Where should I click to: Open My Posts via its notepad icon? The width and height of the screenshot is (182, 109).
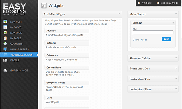click(5, 27)
